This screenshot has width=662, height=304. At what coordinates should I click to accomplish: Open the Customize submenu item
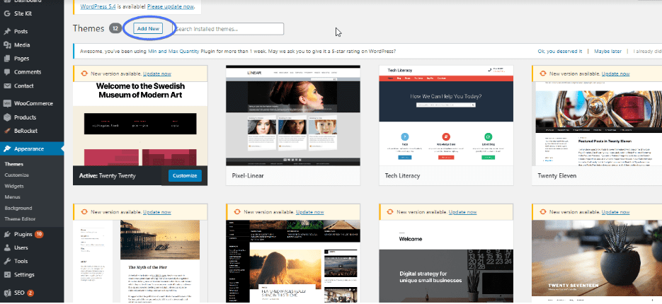click(x=16, y=175)
